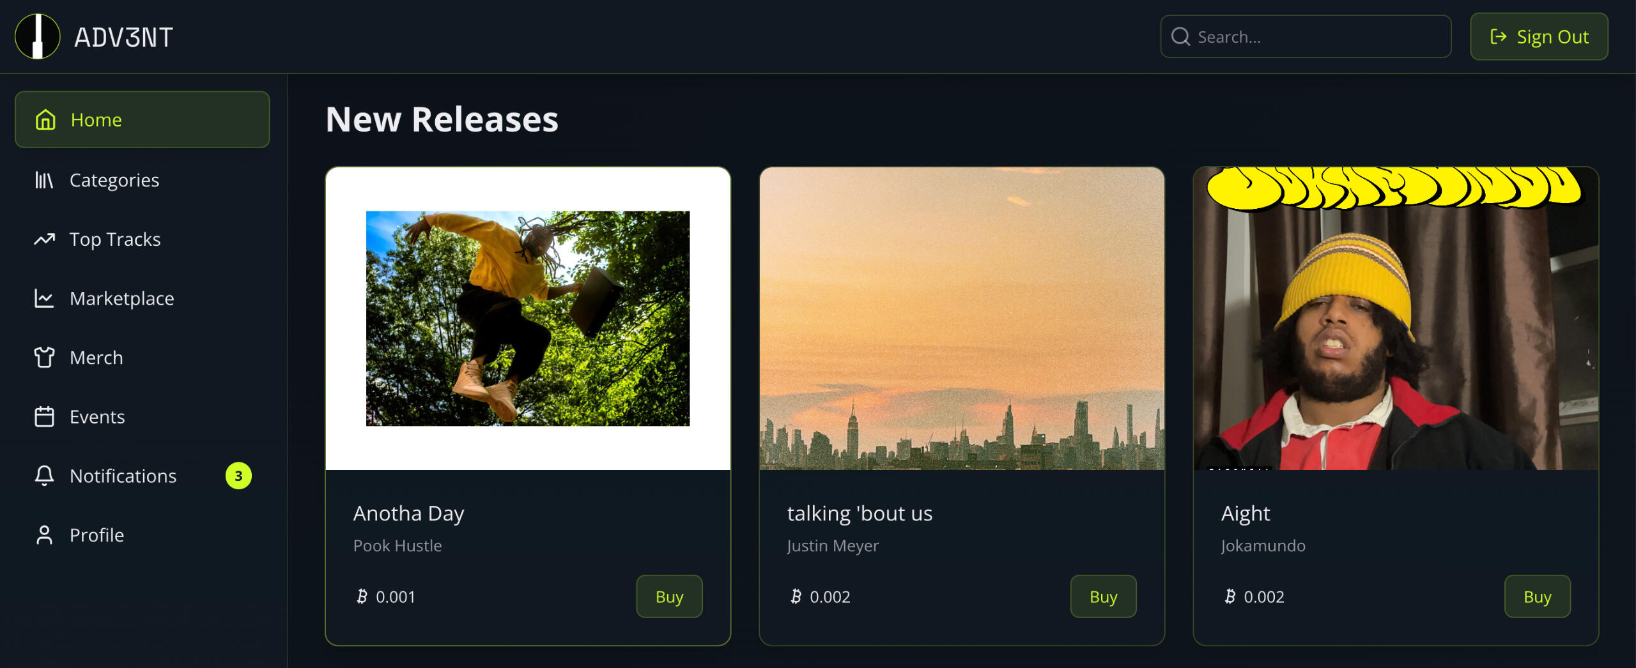Open the Categories menu item
The width and height of the screenshot is (1636, 668).
tap(143, 180)
